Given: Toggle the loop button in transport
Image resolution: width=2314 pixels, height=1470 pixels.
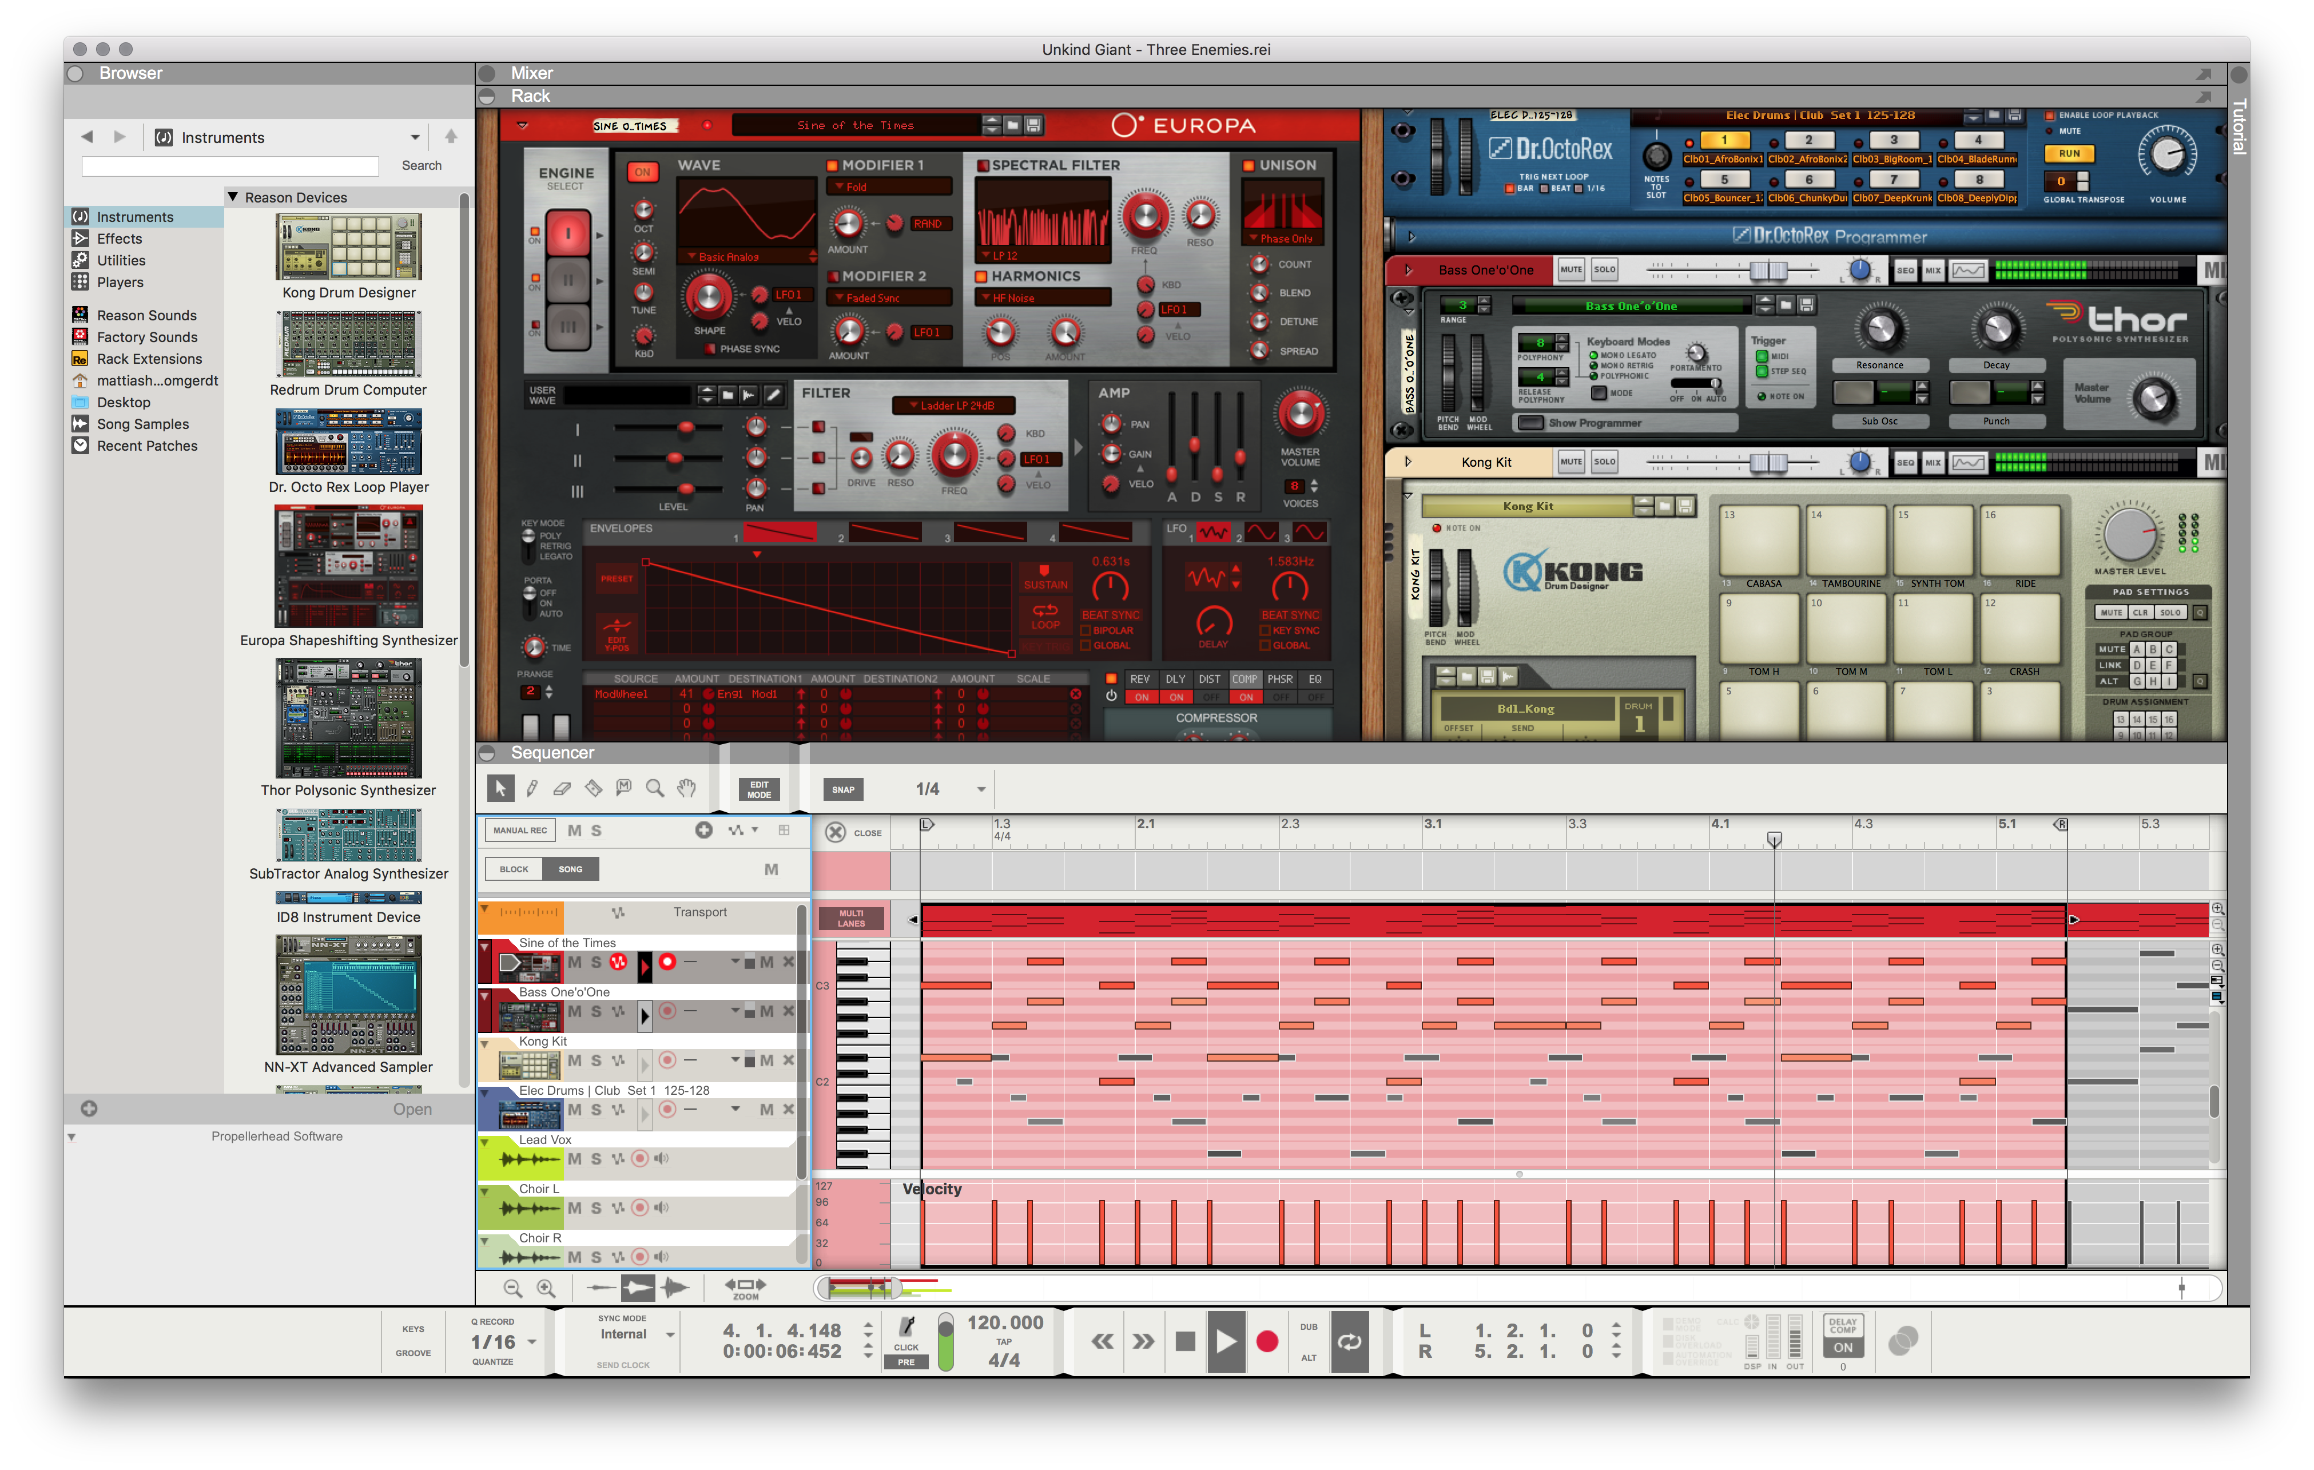Looking at the screenshot, I should pyautogui.click(x=1349, y=1341).
